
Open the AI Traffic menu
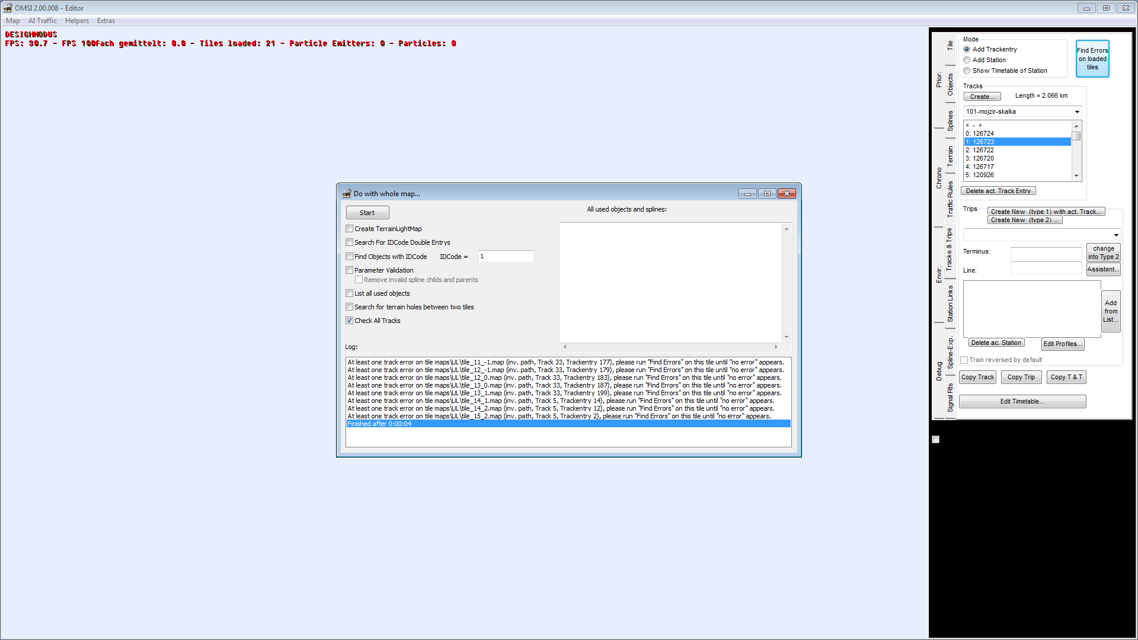[42, 21]
